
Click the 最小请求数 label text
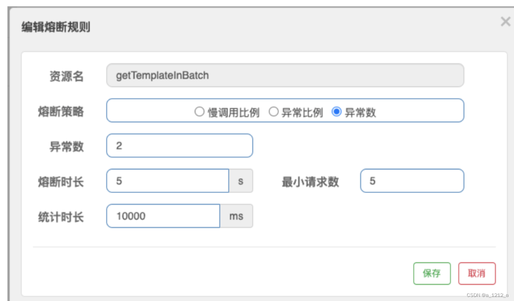[310, 182]
